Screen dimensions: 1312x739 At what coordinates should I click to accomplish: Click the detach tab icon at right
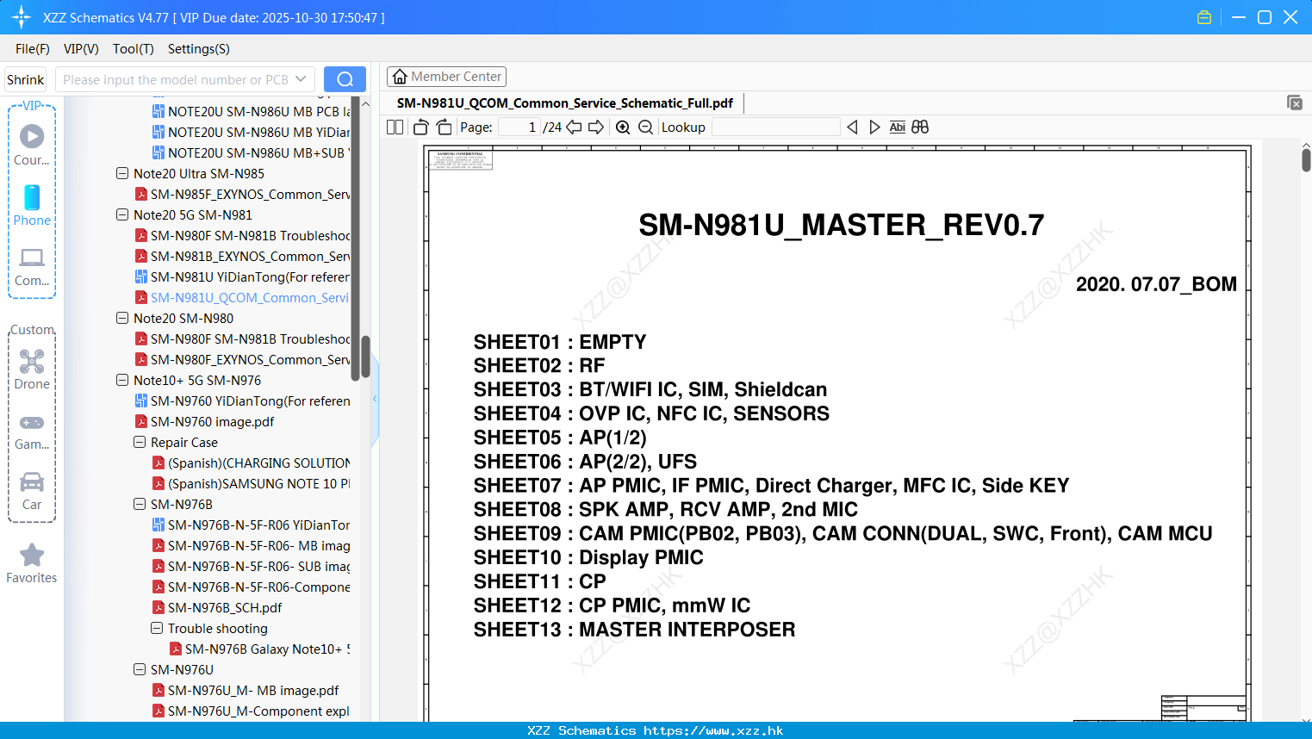[x=1295, y=102]
